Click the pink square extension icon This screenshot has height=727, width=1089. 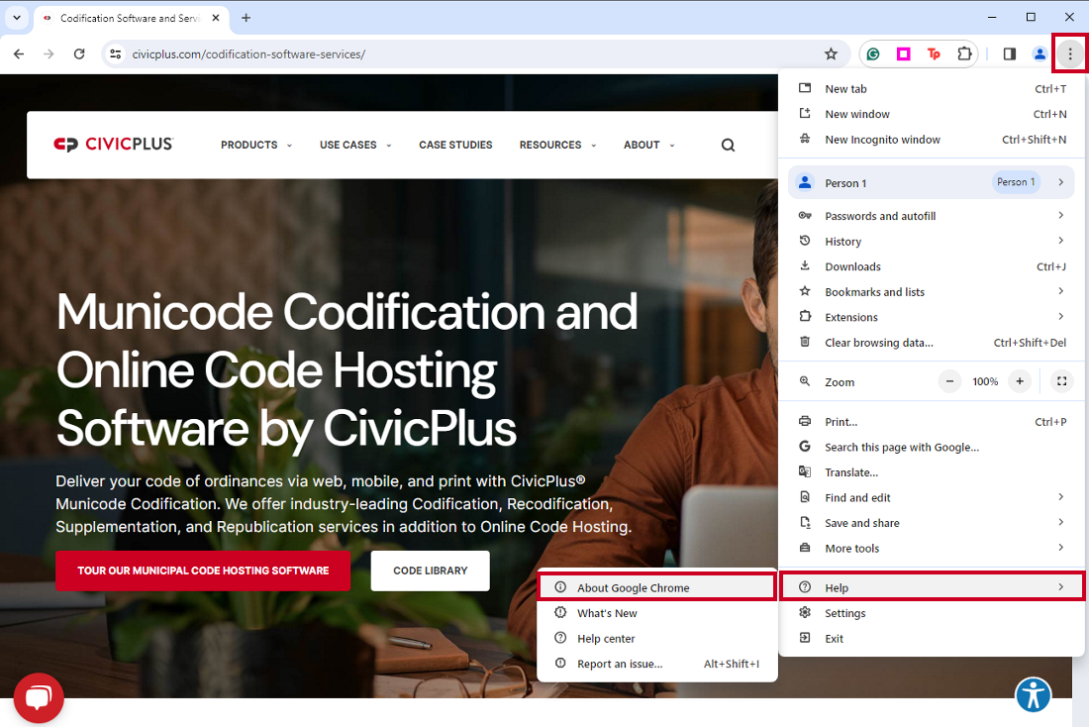(x=903, y=54)
